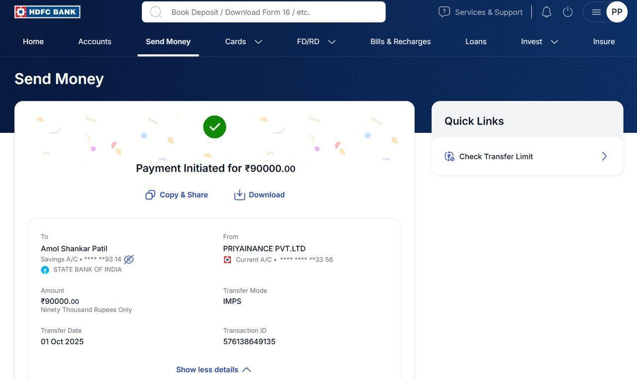Collapse details with Show less details
Viewport: 637px width, 379px height.
pos(213,370)
